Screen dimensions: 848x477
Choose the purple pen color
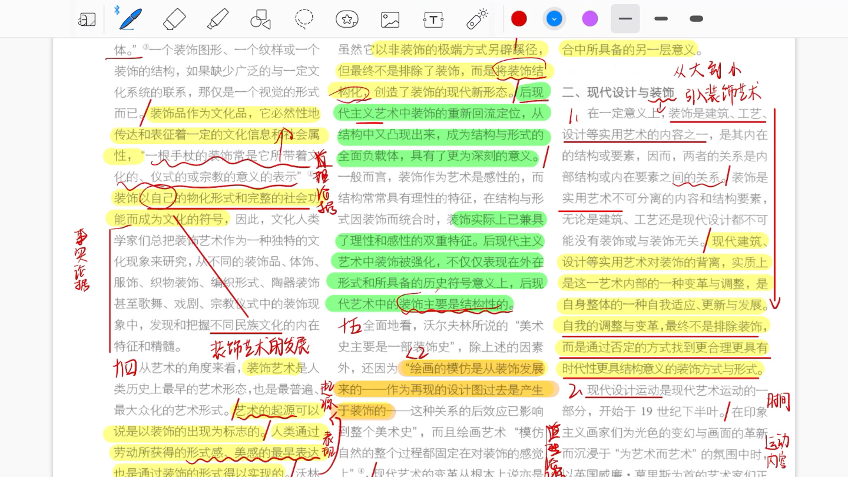pos(590,19)
